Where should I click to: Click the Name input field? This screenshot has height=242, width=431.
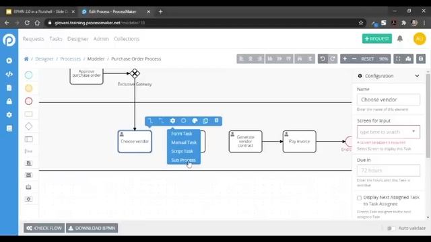click(389, 99)
